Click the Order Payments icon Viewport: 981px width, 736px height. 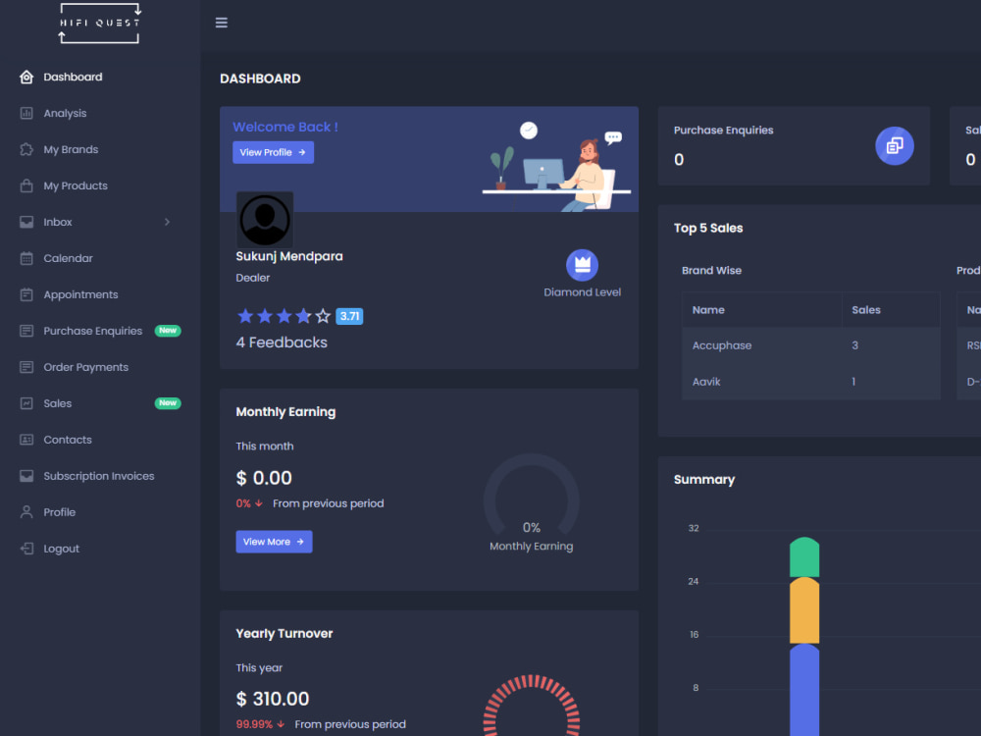26,367
